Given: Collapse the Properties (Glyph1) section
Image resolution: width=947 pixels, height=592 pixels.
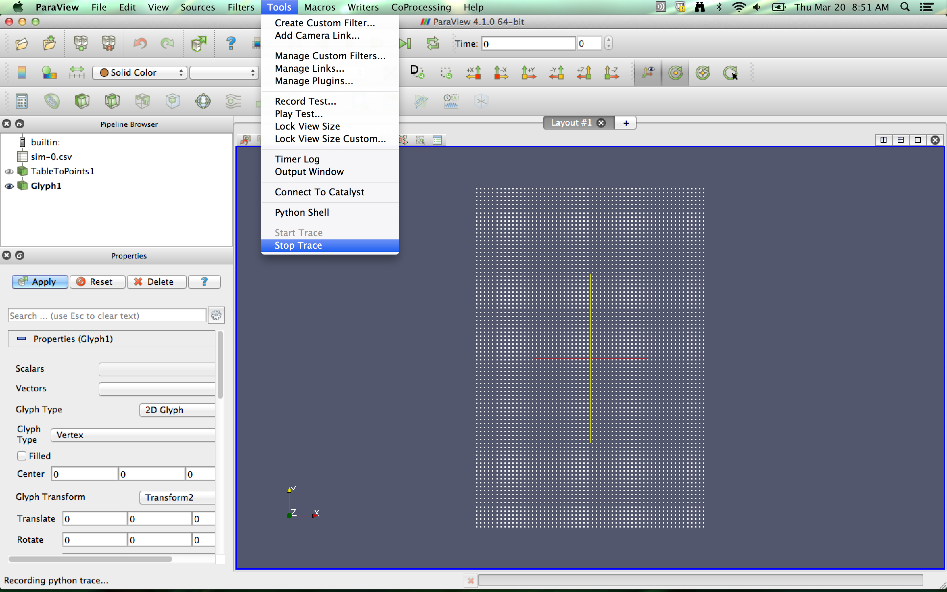Looking at the screenshot, I should [21, 339].
